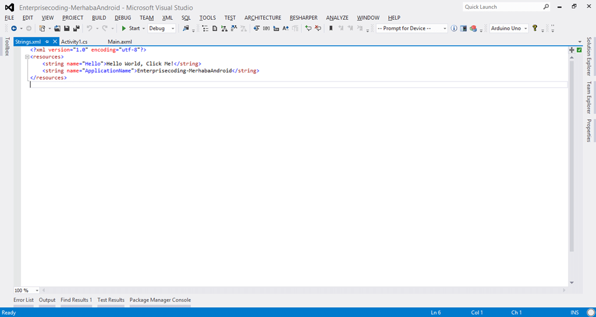This screenshot has height=317, width=596.
Task: Click the add comment bubble icon
Action: click(308, 28)
